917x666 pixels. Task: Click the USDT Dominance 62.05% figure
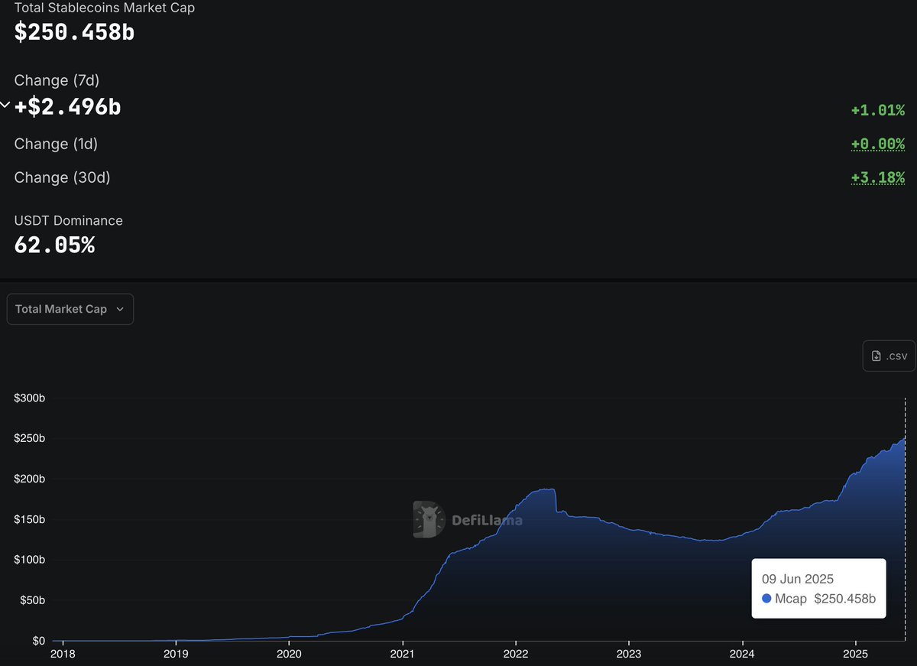coord(54,245)
